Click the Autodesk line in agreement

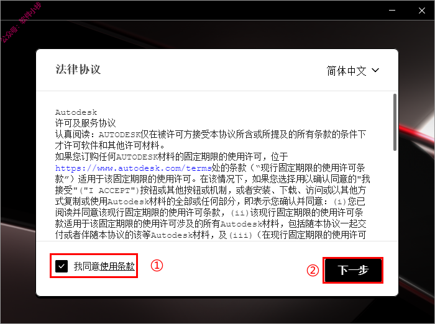point(76,112)
